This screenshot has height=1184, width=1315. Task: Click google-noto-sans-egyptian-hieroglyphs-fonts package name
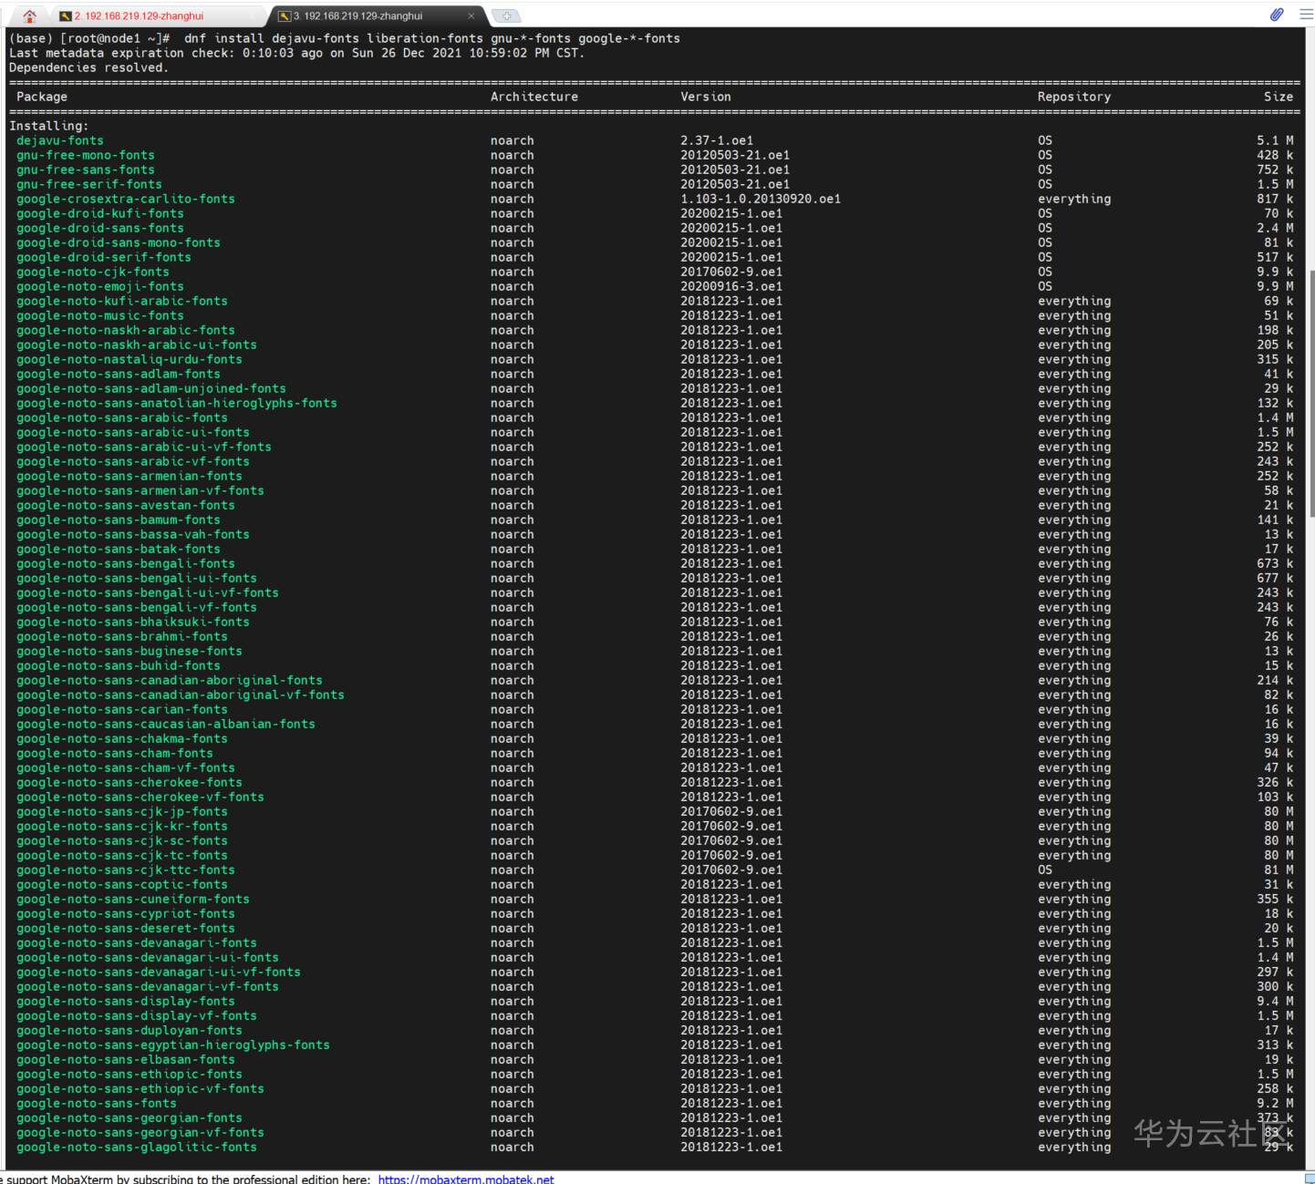(x=173, y=1045)
